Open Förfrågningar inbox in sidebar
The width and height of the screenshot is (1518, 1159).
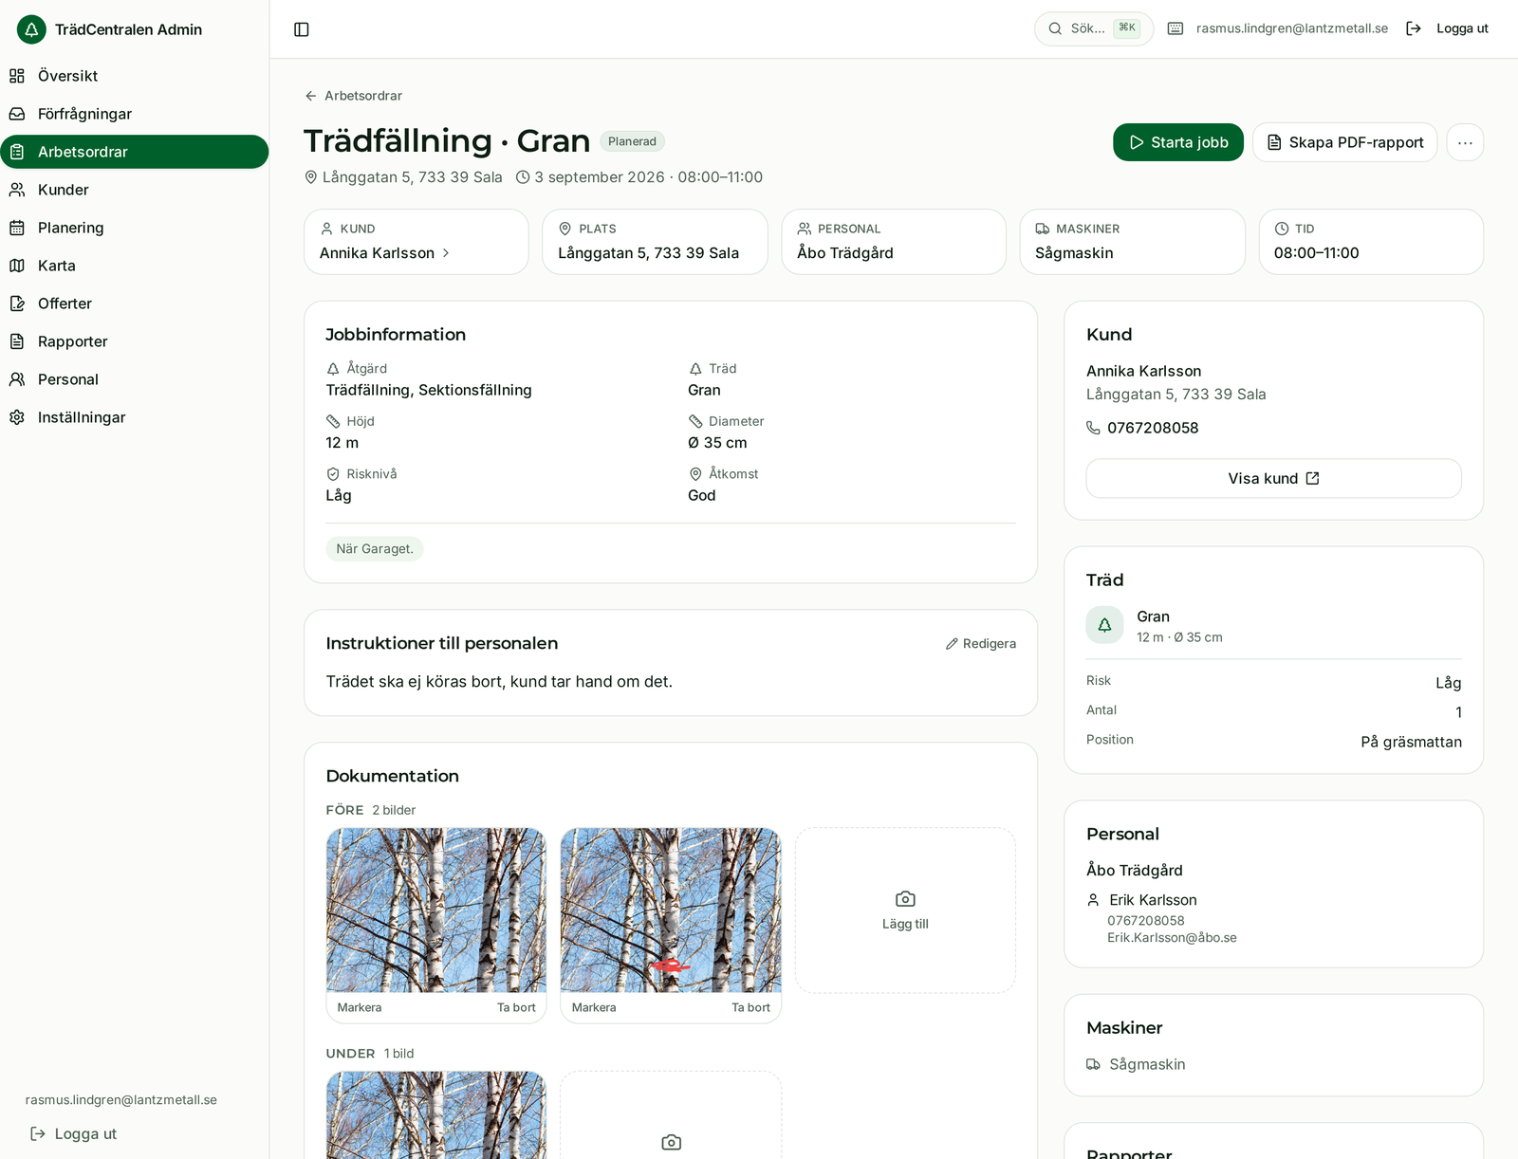pyautogui.click(x=135, y=114)
